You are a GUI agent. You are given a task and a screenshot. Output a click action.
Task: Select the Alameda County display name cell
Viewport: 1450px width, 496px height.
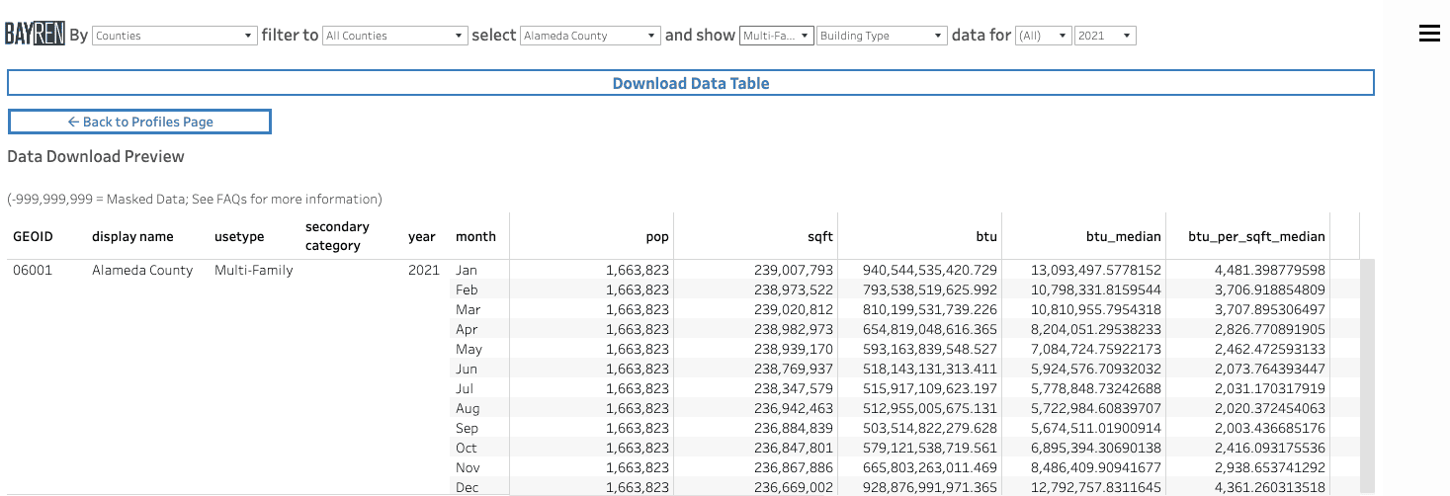coord(142,270)
